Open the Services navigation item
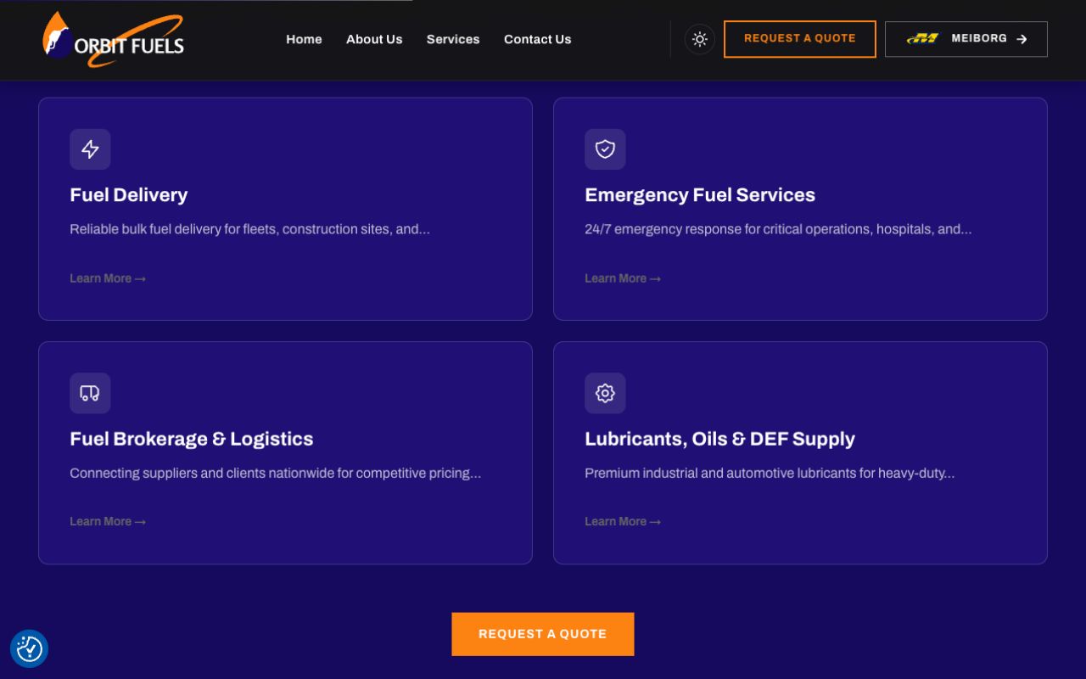 [x=453, y=39]
